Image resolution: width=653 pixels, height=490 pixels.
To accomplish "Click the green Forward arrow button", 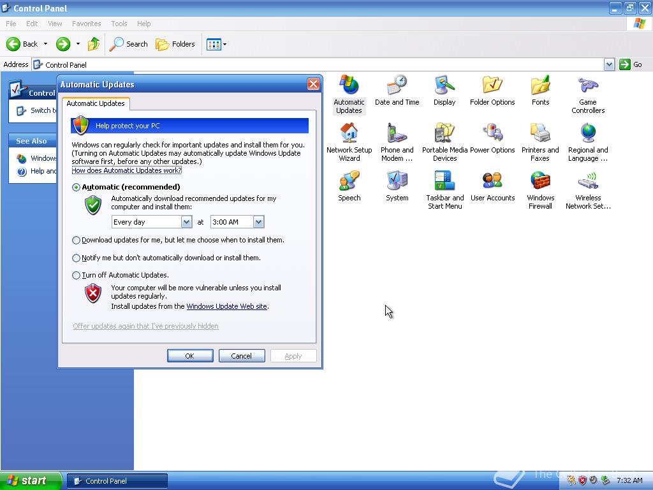I will 63,44.
